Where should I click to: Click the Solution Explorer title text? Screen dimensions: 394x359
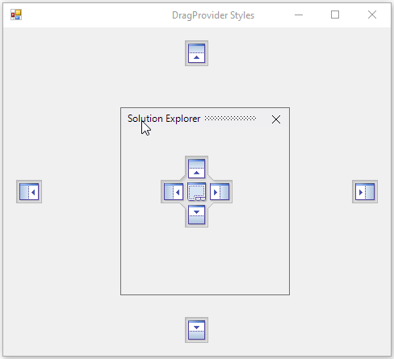164,119
